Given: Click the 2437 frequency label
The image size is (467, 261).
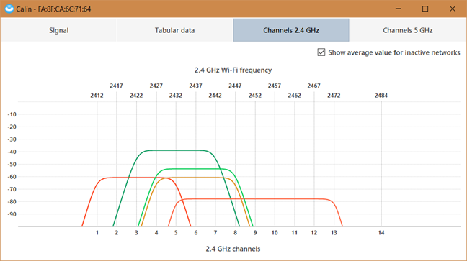Looking at the screenshot, I should (195, 86).
